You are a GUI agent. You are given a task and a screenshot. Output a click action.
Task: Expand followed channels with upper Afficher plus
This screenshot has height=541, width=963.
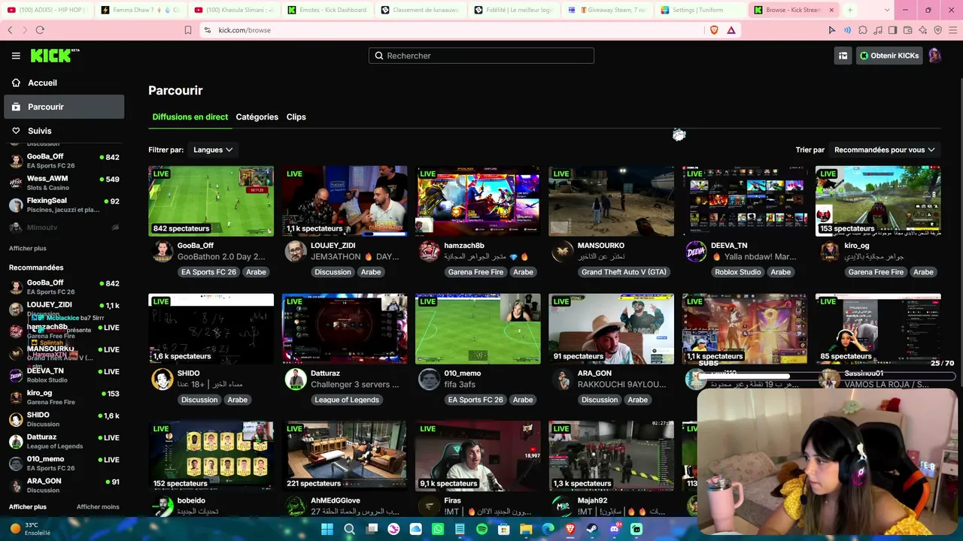28,248
